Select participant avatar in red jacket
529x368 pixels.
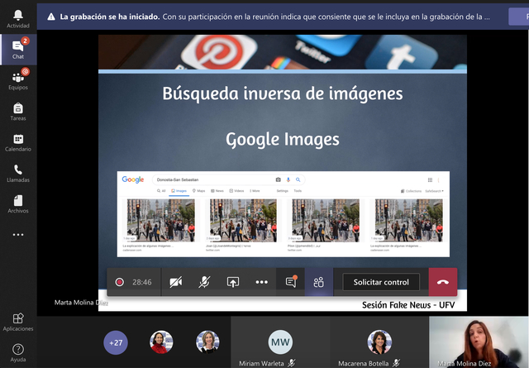(x=161, y=342)
